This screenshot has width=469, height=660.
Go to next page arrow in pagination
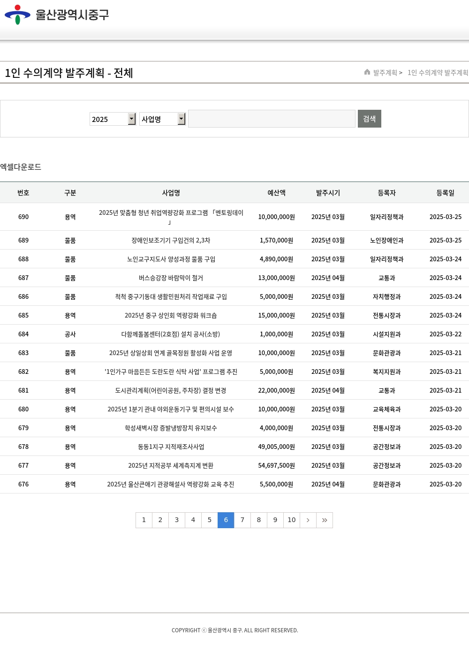click(x=308, y=520)
